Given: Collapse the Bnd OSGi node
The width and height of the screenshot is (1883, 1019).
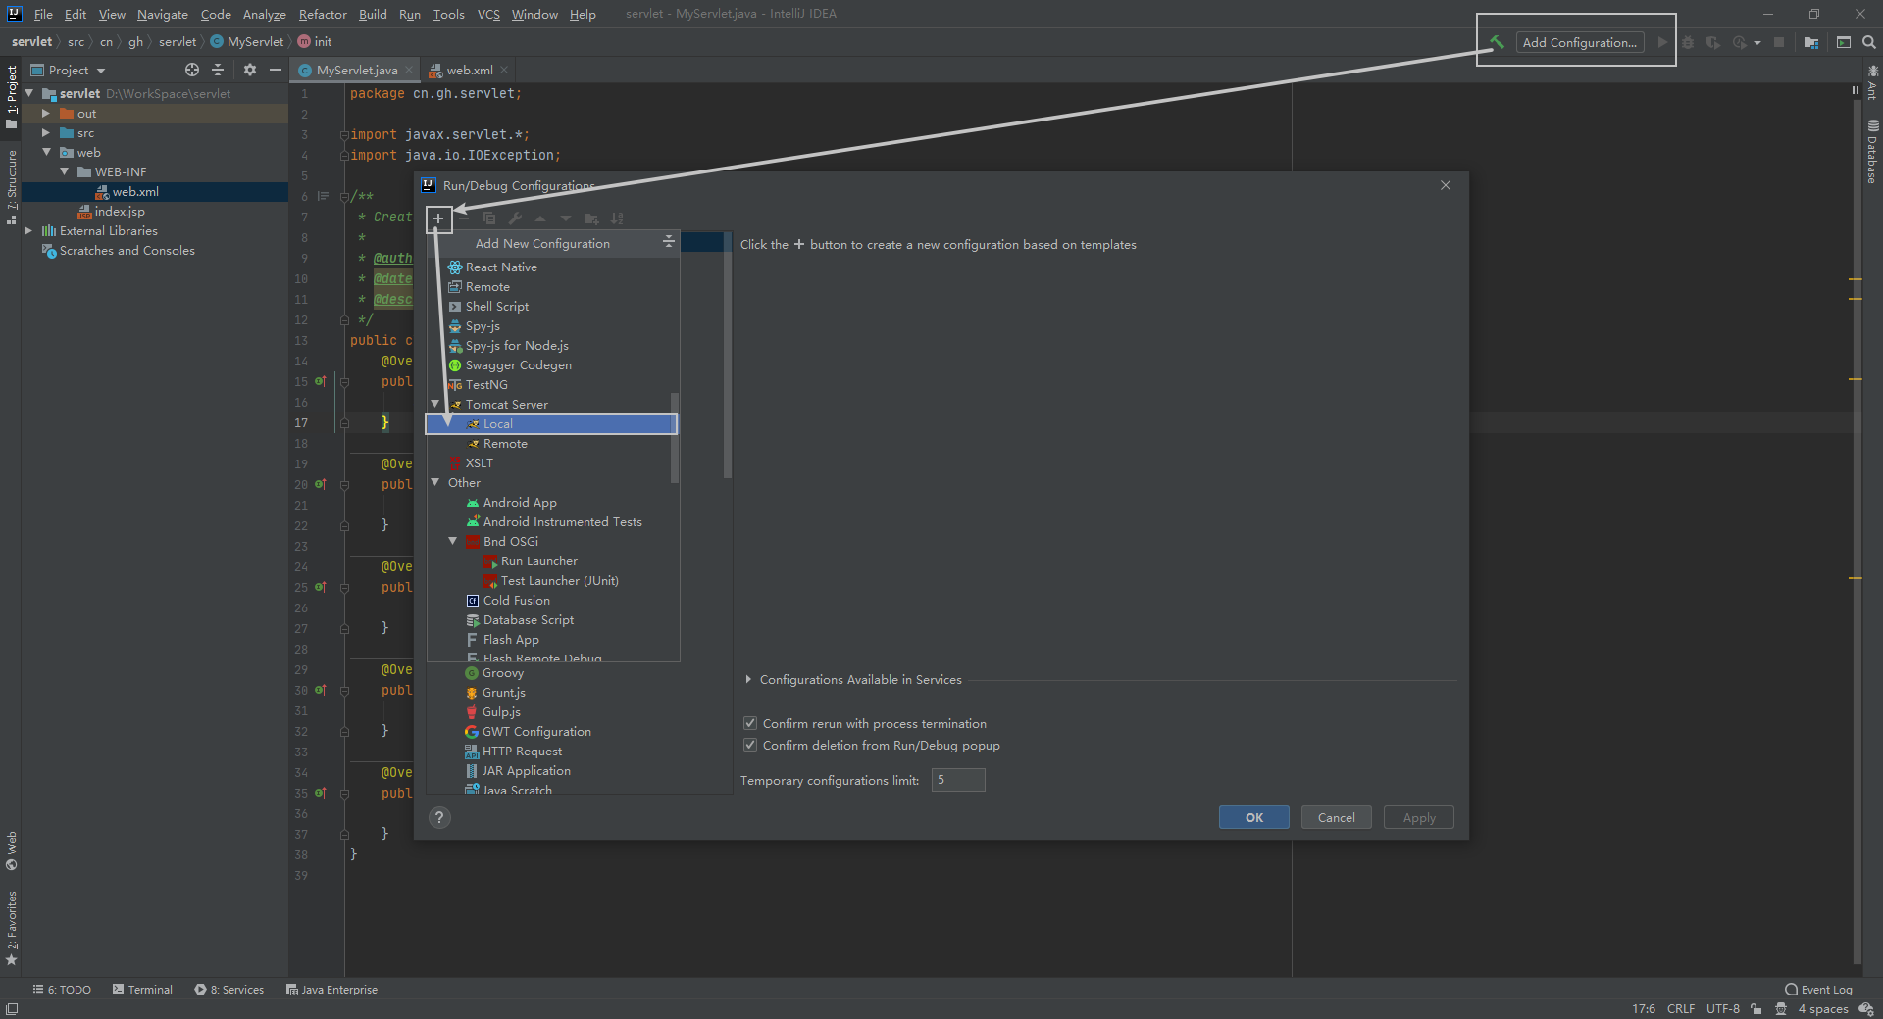Looking at the screenshot, I should pyautogui.click(x=453, y=541).
